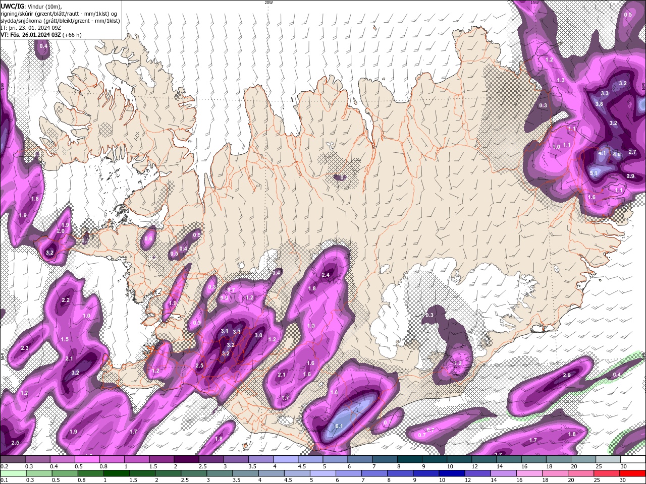Click the UWC/IG title in the header box
This screenshot has height=484, width=646.
pyautogui.click(x=12, y=6)
